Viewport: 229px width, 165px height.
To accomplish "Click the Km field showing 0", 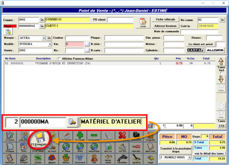I will point(75,44).
